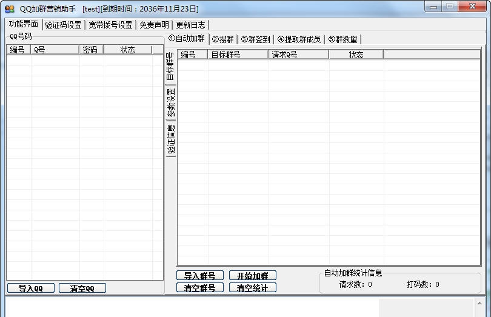The image size is (491, 317).
Task: Select the vertical 目标群号 tab
Action: (x=170, y=67)
